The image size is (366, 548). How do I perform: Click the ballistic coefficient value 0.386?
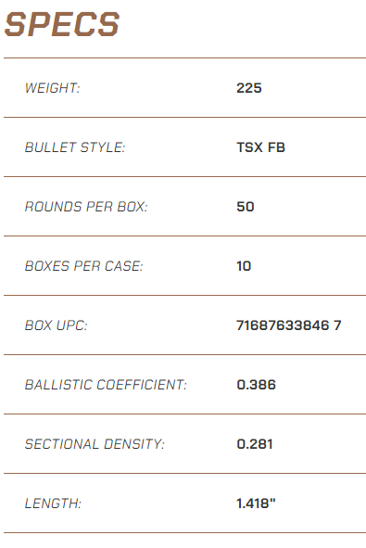coord(257,385)
